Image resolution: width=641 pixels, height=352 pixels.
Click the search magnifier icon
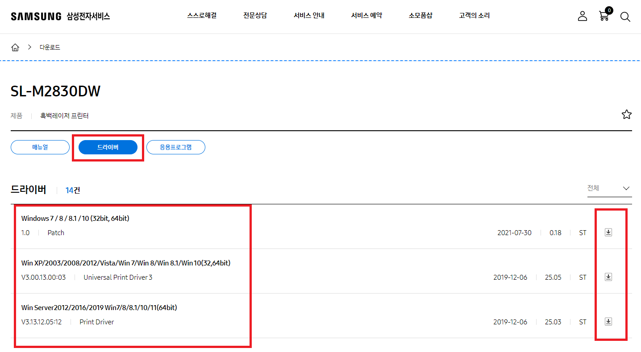click(x=625, y=17)
